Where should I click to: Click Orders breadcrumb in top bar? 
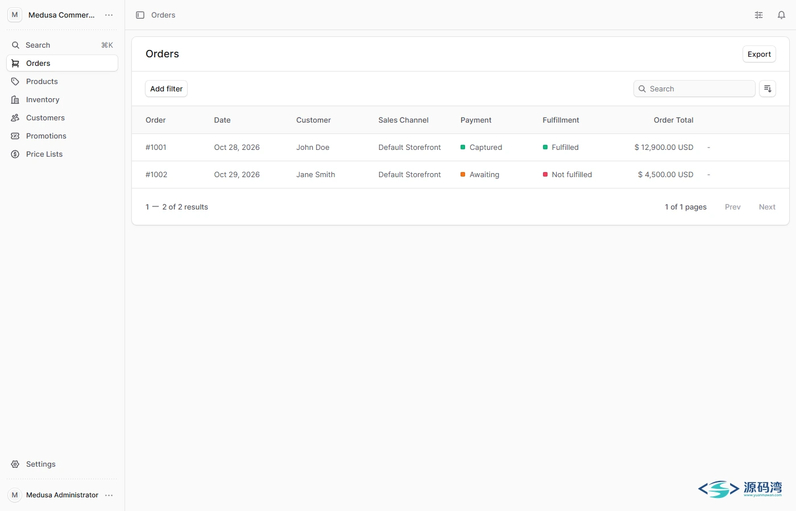(x=163, y=15)
